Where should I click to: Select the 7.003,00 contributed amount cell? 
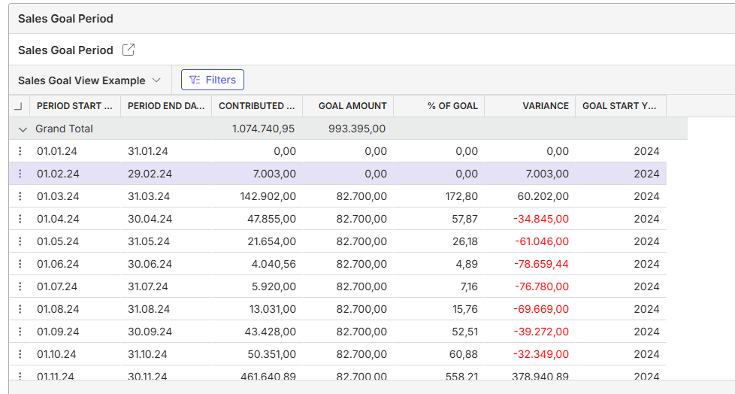(257, 174)
